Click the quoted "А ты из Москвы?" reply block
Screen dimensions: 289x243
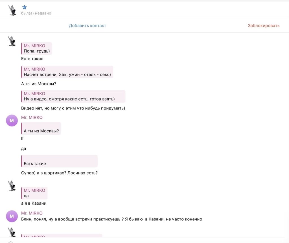pos(41,129)
